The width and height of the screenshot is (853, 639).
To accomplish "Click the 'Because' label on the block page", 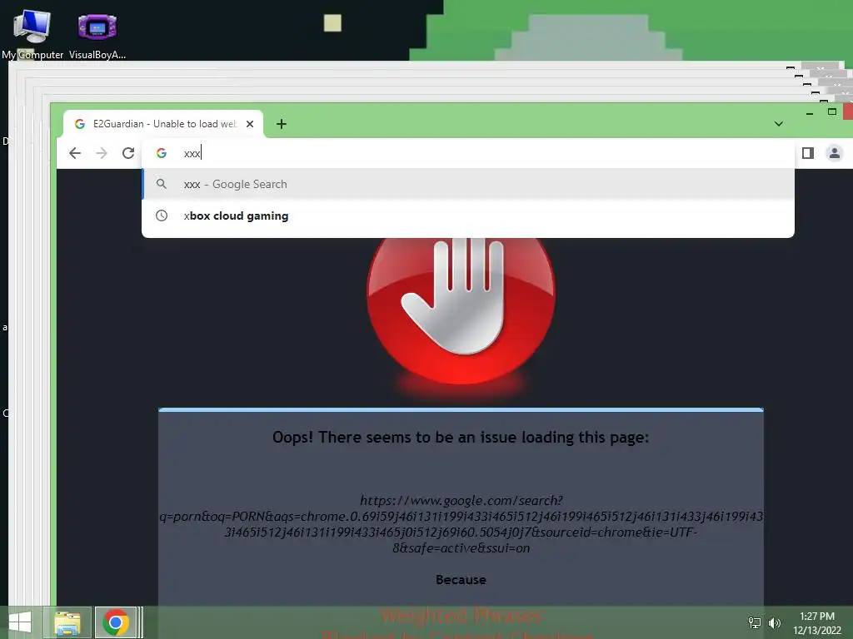I will 461,580.
